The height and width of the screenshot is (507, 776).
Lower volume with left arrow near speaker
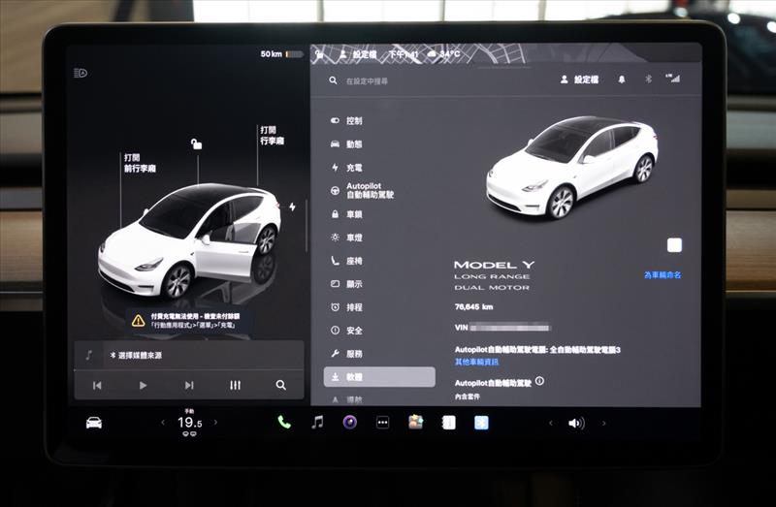point(551,424)
